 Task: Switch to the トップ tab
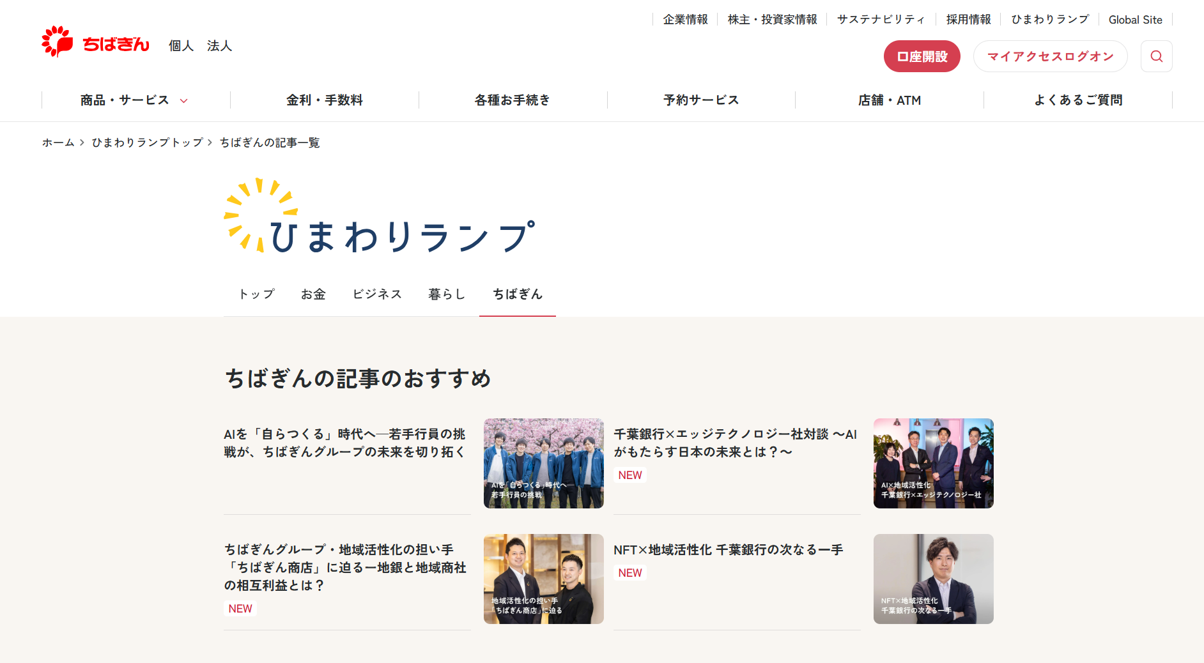[x=256, y=294]
